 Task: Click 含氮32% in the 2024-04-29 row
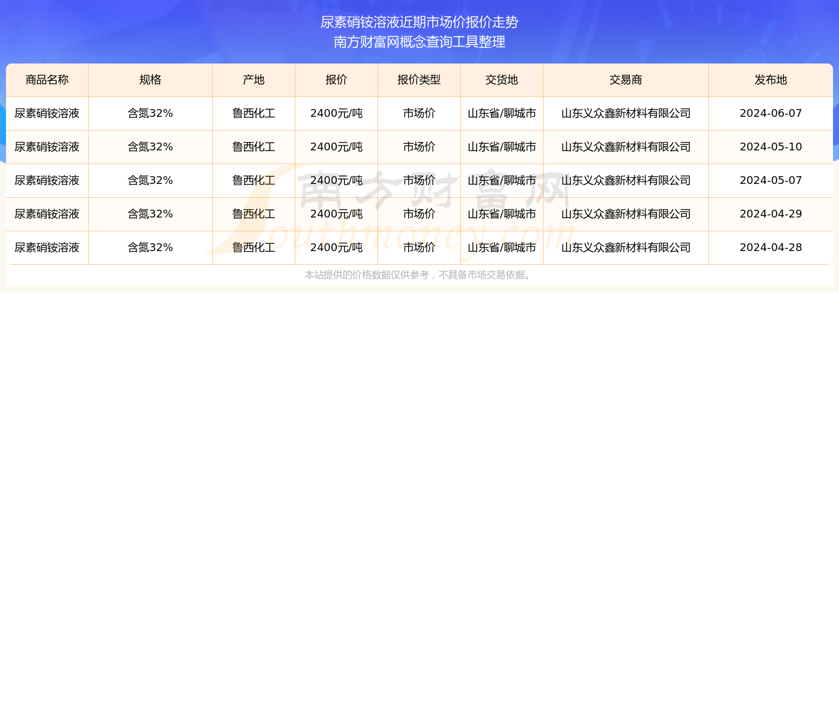click(150, 214)
